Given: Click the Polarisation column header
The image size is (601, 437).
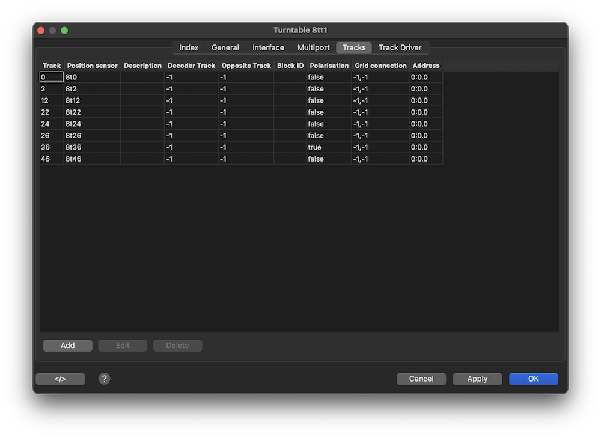Looking at the screenshot, I should [x=329, y=66].
